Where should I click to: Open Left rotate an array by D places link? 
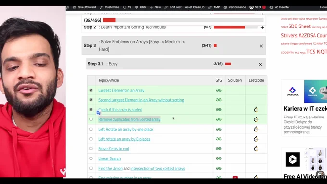click(124, 139)
